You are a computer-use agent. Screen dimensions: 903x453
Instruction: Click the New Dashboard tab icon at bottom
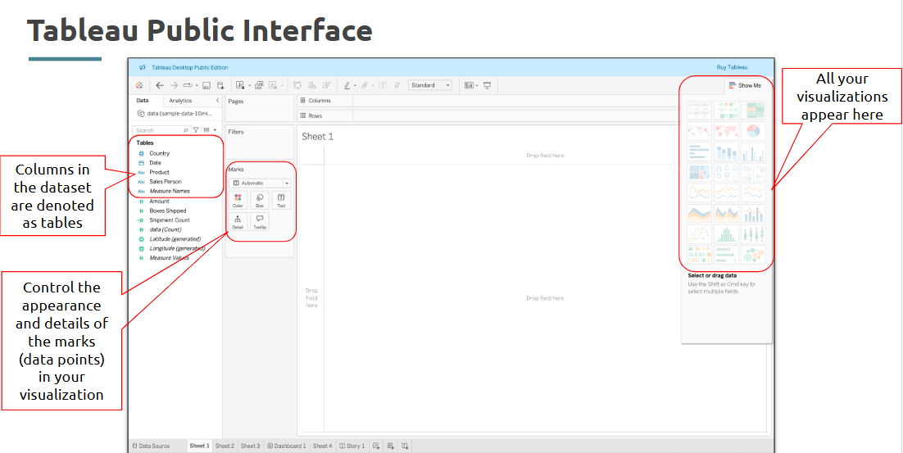coord(391,446)
